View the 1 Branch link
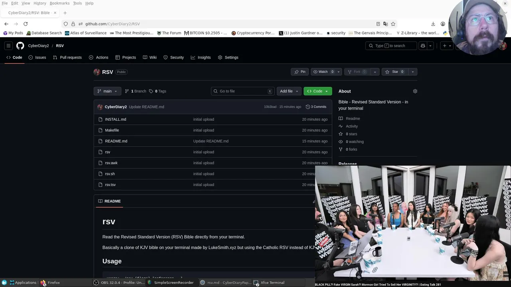This screenshot has height=287, width=511. [136, 91]
